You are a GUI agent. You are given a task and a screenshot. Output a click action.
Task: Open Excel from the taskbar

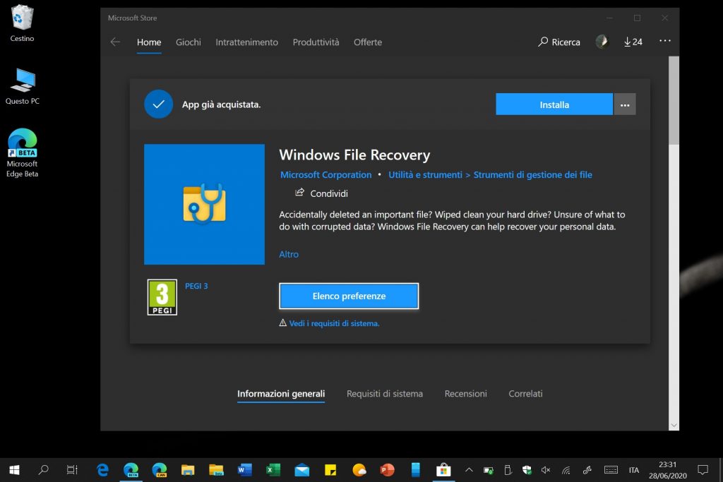[x=273, y=469]
